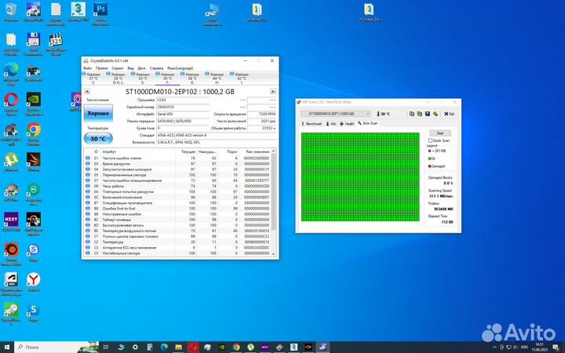Click the Start button in HD Tune

tap(440, 133)
